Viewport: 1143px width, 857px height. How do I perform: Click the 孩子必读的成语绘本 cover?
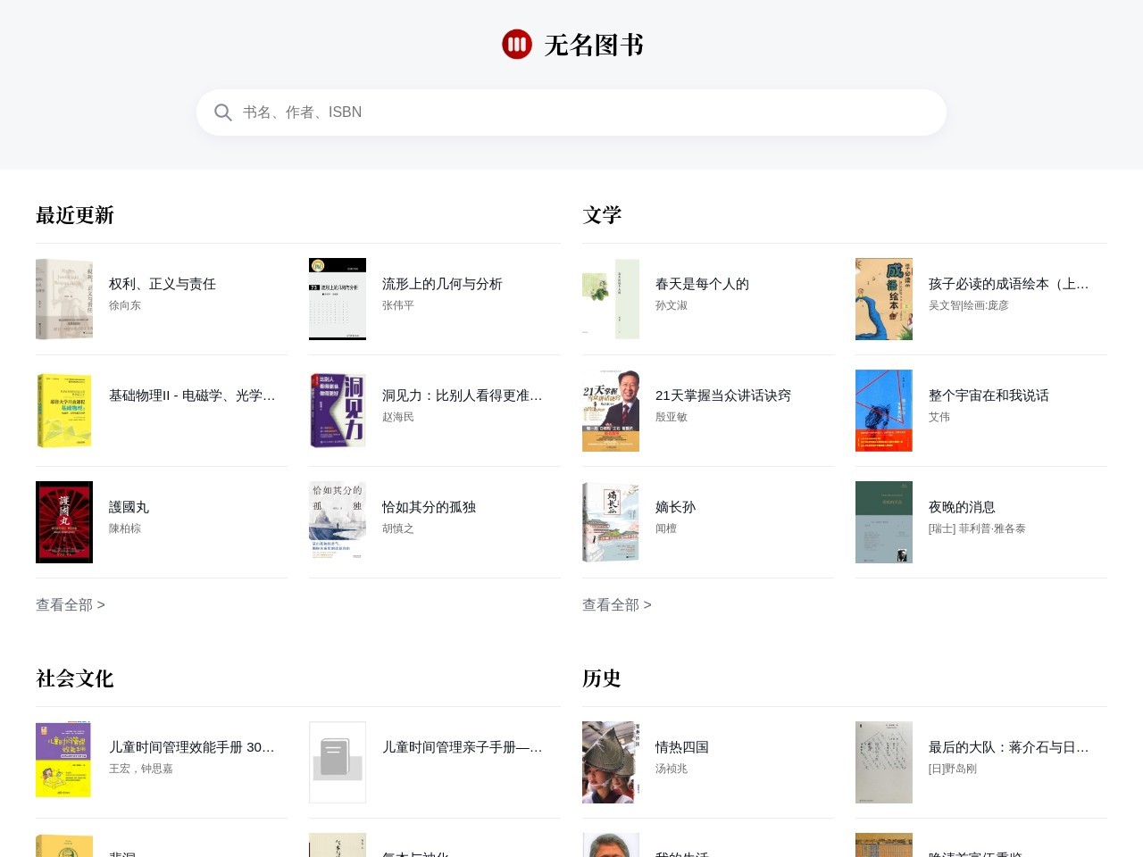[x=884, y=299]
